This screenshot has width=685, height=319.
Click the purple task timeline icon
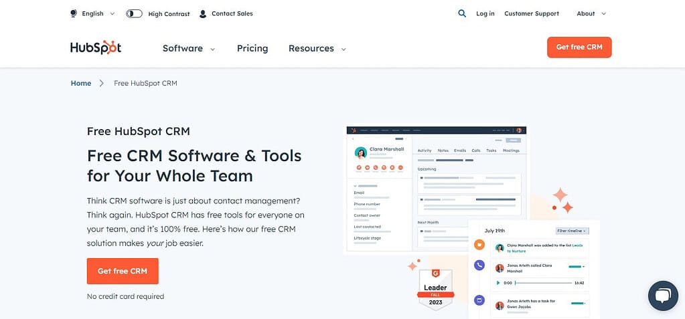[479, 300]
